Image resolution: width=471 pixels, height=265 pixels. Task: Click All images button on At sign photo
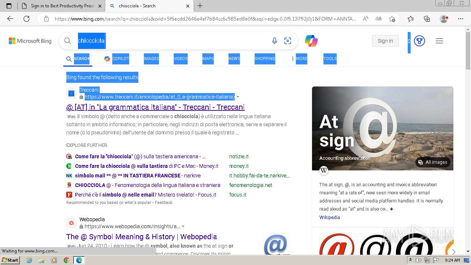(433, 162)
